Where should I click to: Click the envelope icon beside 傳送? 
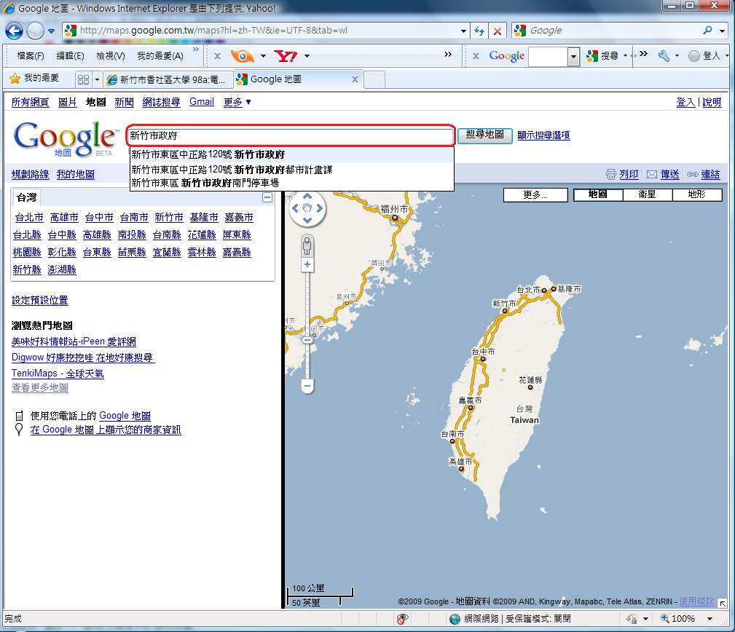tap(651, 174)
